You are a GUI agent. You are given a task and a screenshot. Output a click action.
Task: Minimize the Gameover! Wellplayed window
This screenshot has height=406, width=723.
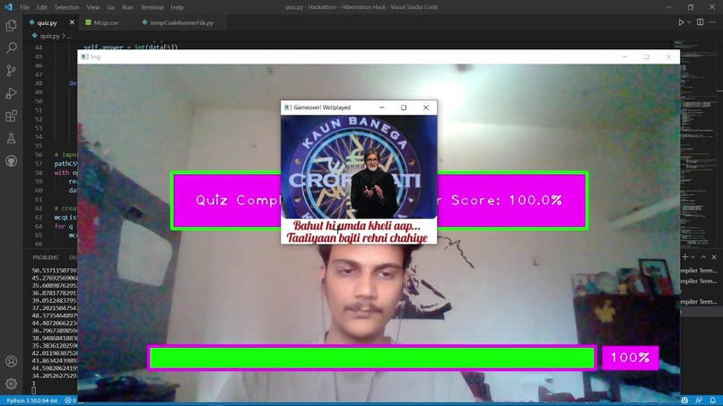(x=381, y=108)
